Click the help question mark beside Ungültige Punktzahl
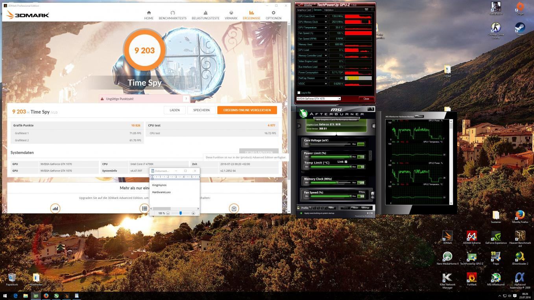 point(186,99)
